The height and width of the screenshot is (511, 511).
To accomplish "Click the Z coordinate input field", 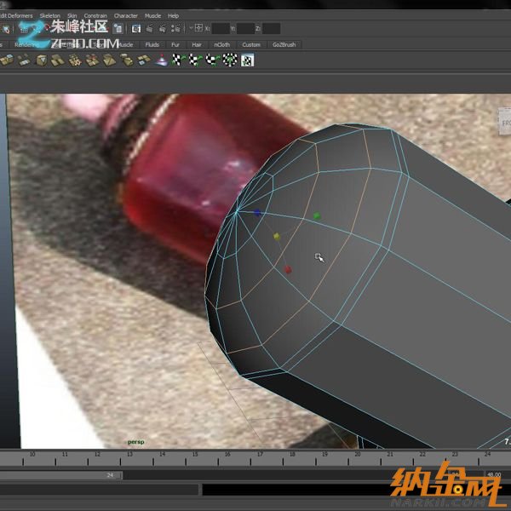I will (271, 28).
